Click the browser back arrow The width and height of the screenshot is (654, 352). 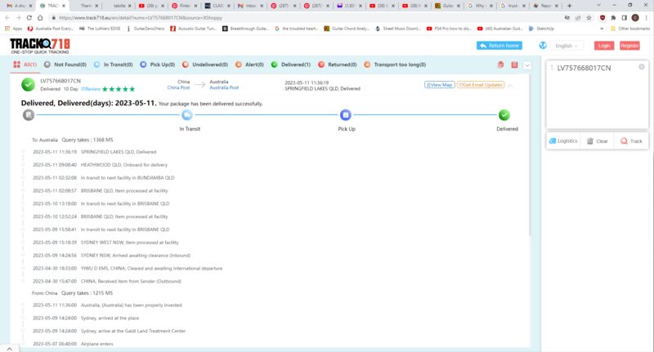(x=7, y=18)
